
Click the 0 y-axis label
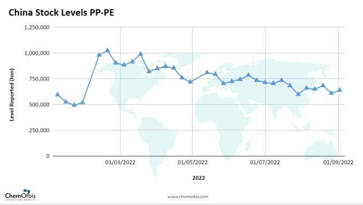coord(48,156)
